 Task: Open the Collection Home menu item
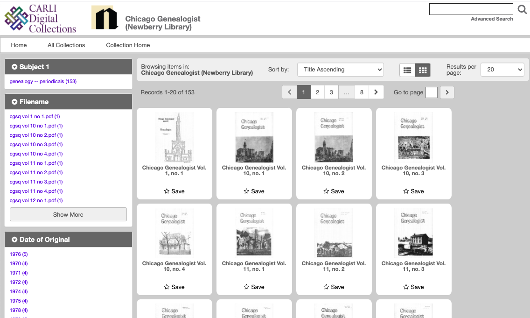click(128, 45)
